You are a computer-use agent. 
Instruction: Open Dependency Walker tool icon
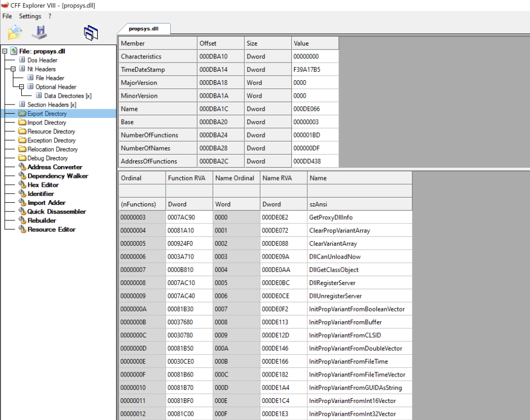(22, 176)
